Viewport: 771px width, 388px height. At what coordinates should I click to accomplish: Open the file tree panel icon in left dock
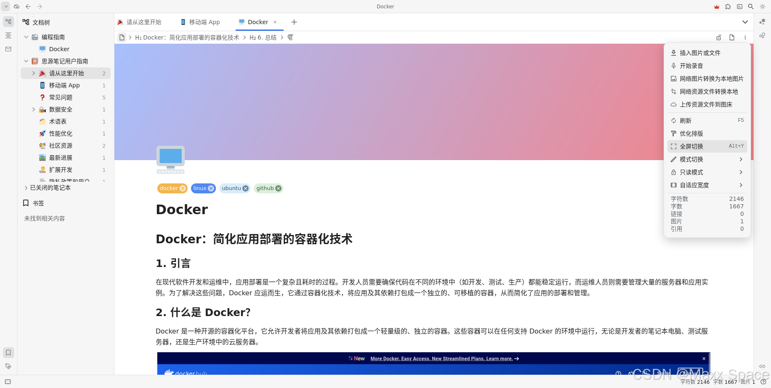pos(8,22)
